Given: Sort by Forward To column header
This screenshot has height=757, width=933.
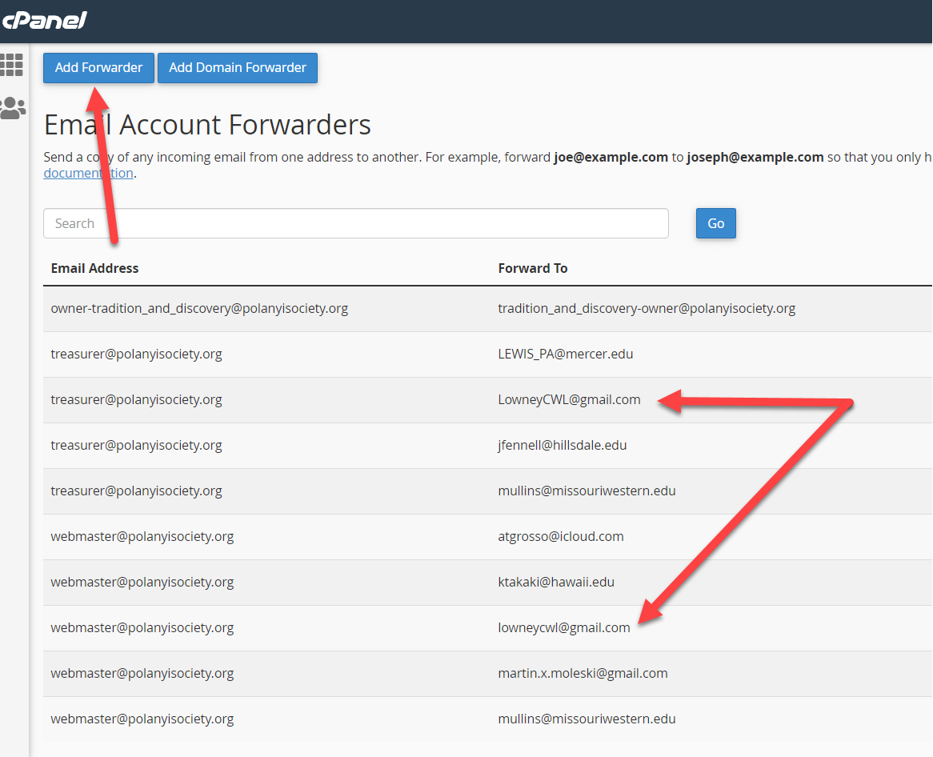Looking at the screenshot, I should 532,268.
